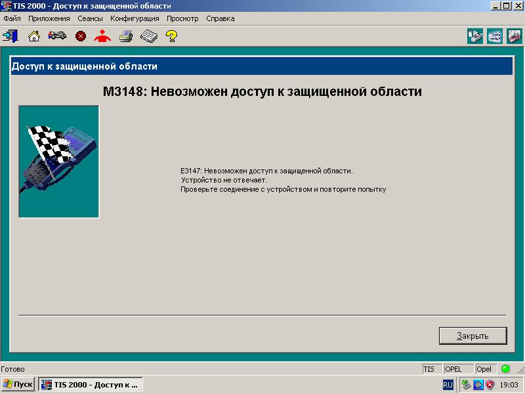Switch the RU language indicator
Viewport: 525px width, 394px height.
coord(448,385)
